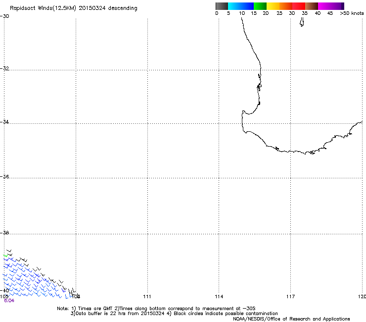The height and width of the screenshot is (322, 366).
Task: Click the small island outline below legend
Action: (302, 22)
